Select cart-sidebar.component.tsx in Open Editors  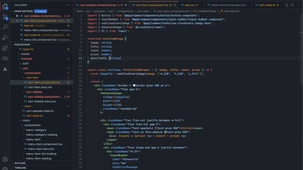[42, 16]
